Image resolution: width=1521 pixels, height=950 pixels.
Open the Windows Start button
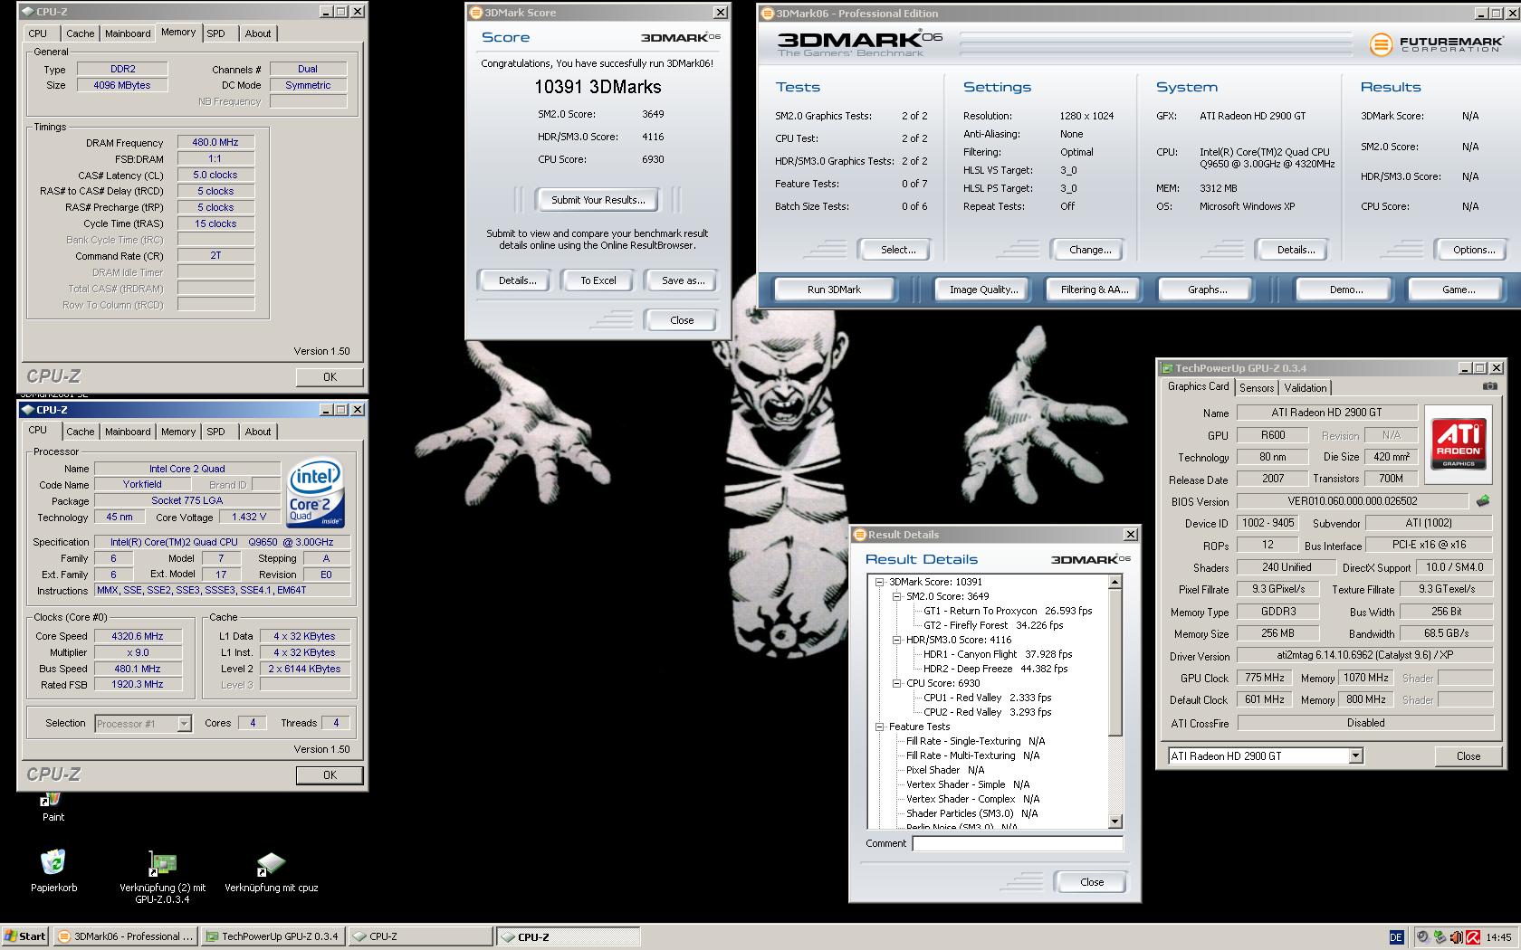(x=25, y=936)
